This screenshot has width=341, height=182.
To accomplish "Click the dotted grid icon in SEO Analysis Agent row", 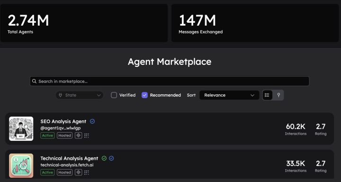I will (x=87, y=136).
